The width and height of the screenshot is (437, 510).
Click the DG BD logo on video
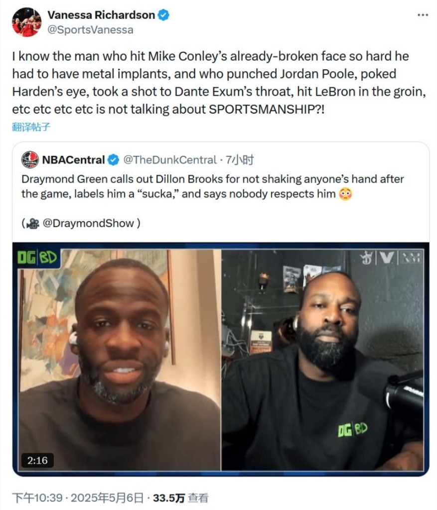click(x=37, y=257)
